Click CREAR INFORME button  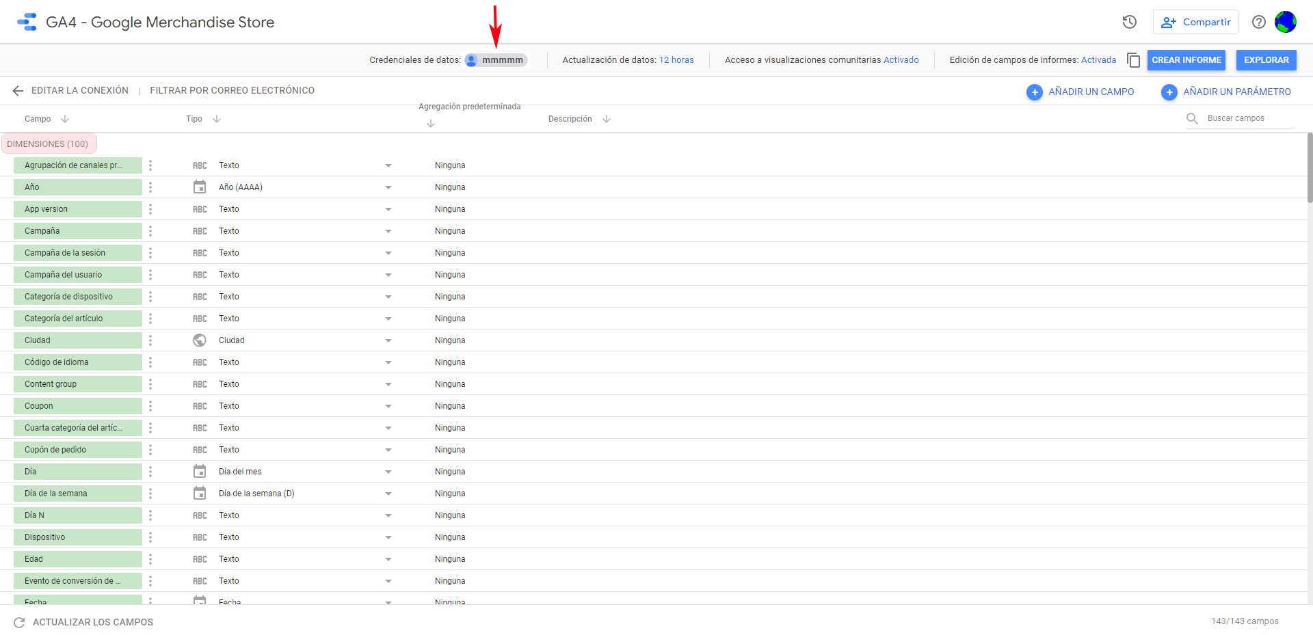(1186, 60)
